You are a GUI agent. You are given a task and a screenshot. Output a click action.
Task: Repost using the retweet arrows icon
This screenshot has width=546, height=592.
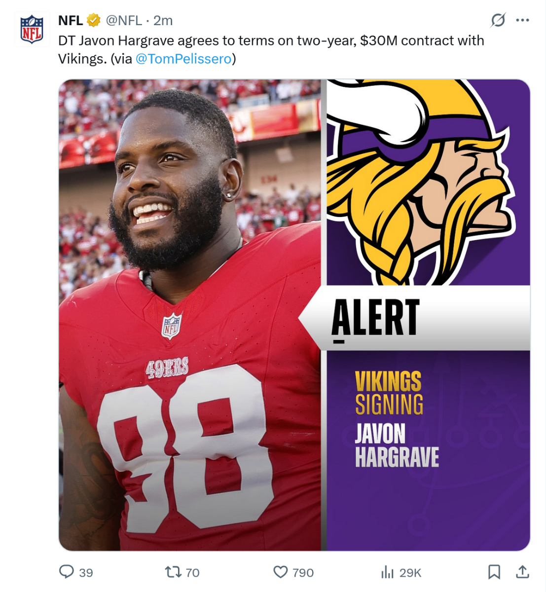pos(173,572)
